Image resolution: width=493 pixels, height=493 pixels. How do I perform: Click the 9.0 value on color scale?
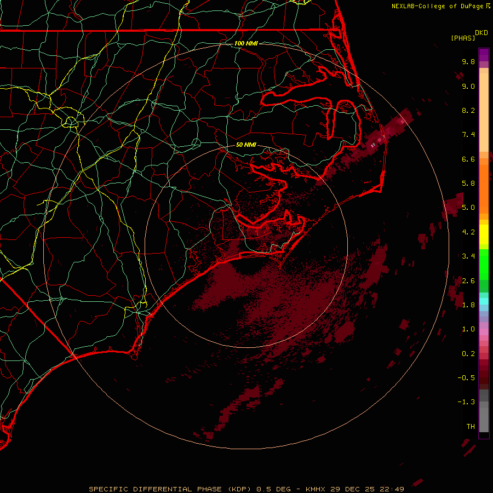pyautogui.click(x=468, y=86)
